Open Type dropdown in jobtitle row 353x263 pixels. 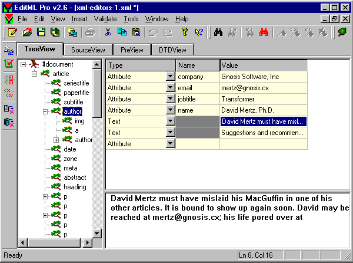(x=171, y=99)
